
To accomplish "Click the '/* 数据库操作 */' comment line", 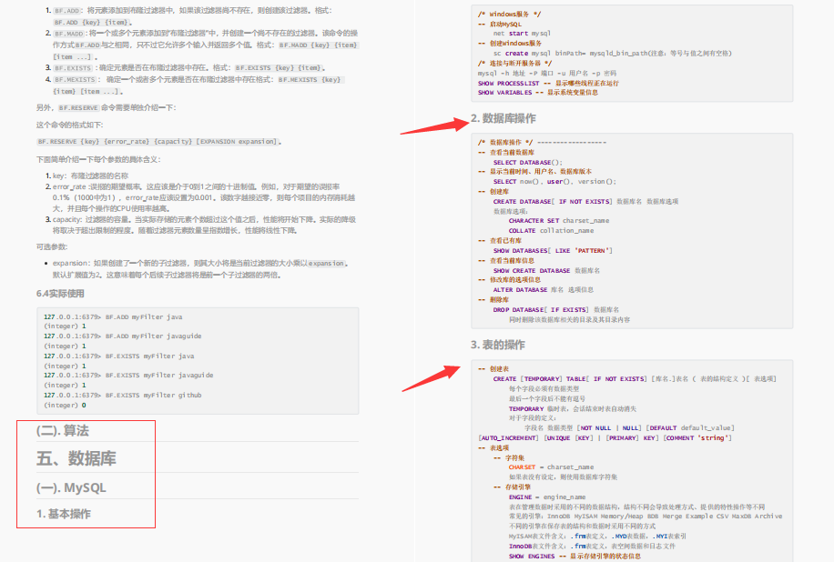I will [542, 143].
